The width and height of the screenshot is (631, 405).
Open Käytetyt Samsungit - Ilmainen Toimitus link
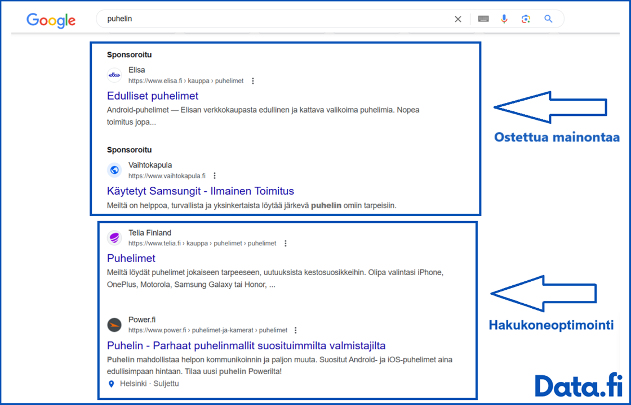201,191
